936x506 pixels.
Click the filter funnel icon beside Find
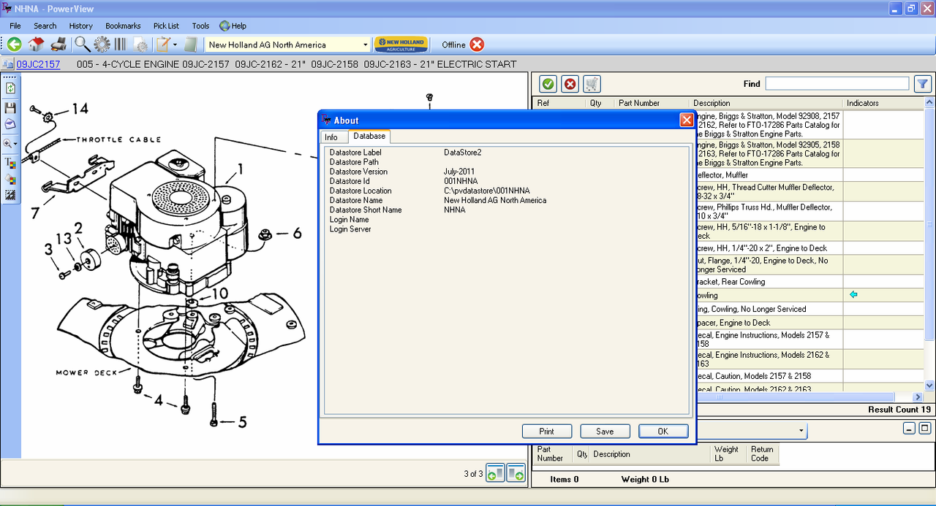click(922, 84)
